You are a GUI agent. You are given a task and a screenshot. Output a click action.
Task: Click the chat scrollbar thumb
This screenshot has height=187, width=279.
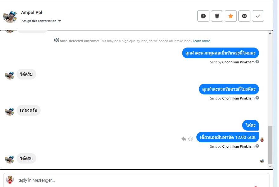pyautogui.click(x=270, y=145)
